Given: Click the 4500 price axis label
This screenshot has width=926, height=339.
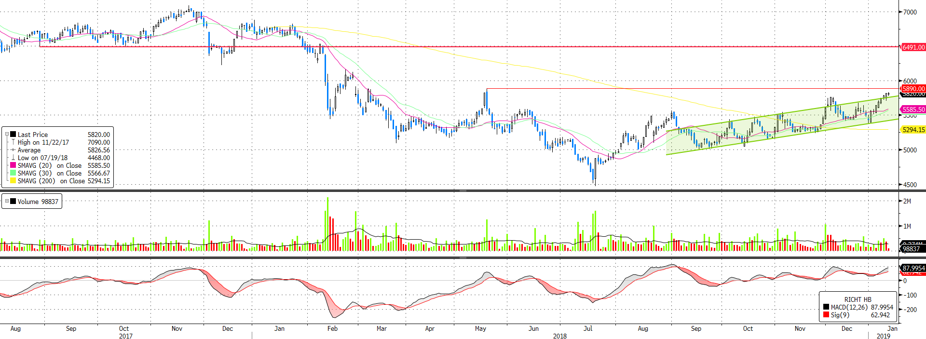Looking at the screenshot, I should pyautogui.click(x=910, y=185).
